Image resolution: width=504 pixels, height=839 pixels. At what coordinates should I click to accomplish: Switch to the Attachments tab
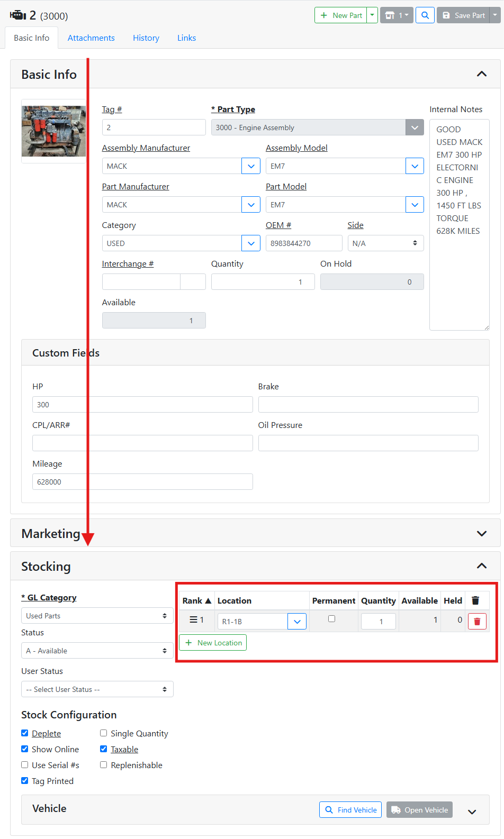pos(91,38)
